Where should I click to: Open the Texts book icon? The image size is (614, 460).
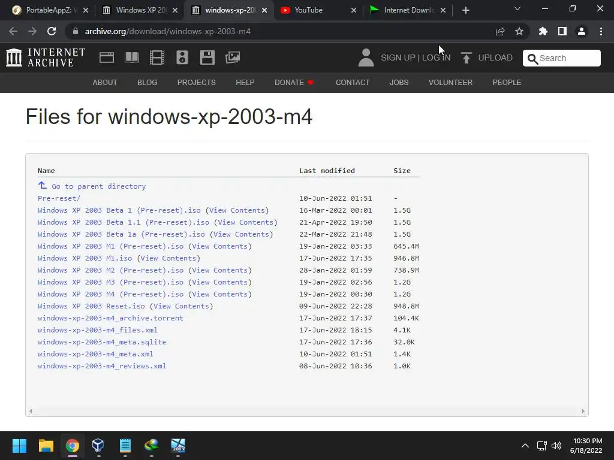131,57
